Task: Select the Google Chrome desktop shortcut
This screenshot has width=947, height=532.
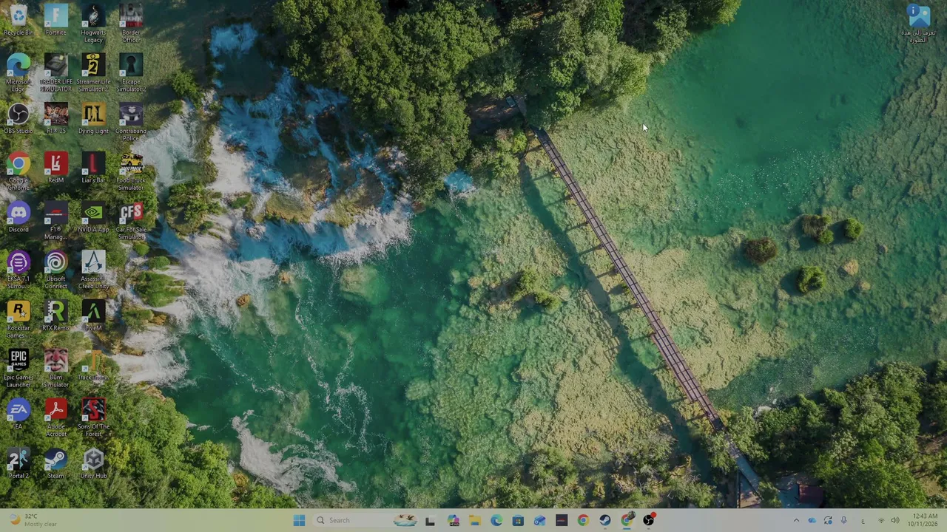Action: (x=18, y=171)
